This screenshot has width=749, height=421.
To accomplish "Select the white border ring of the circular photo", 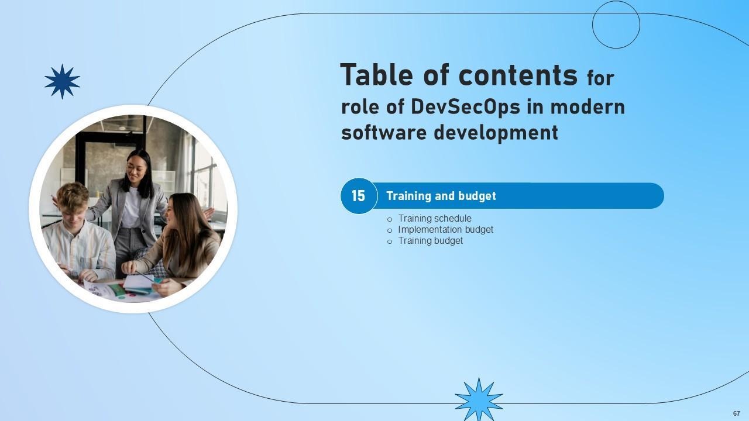I will pyautogui.click(x=34, y=209).
